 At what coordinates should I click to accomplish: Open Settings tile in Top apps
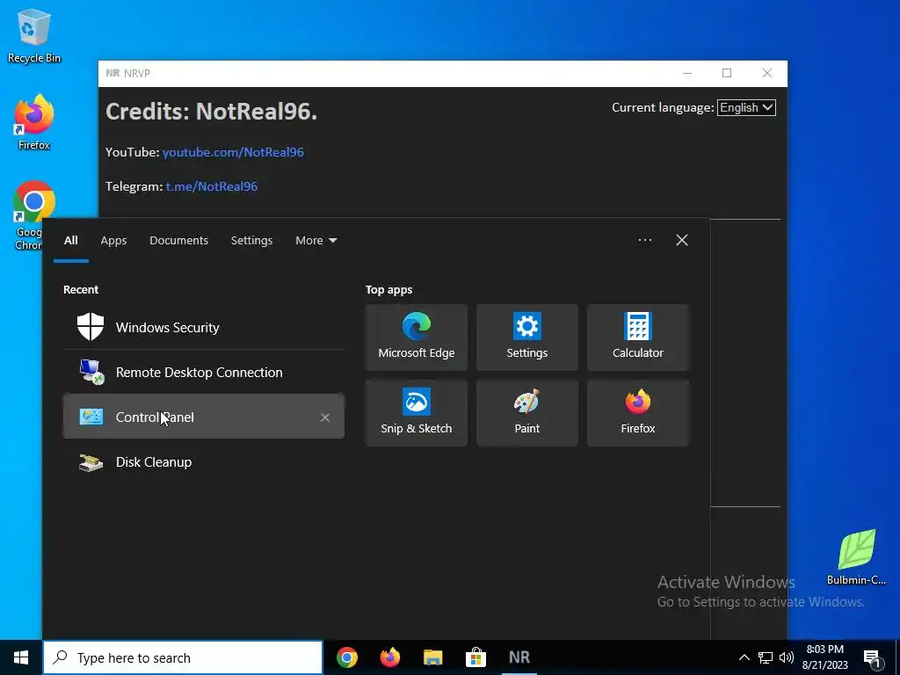point(527,337)
